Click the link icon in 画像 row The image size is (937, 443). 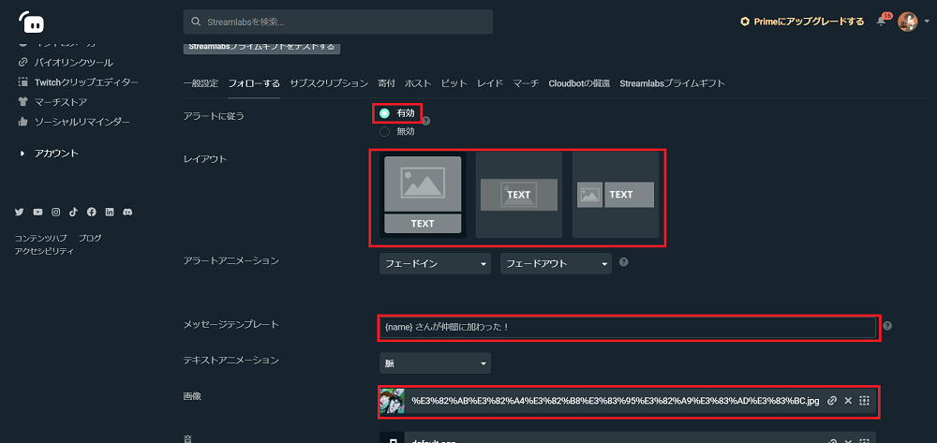point(831,401)
